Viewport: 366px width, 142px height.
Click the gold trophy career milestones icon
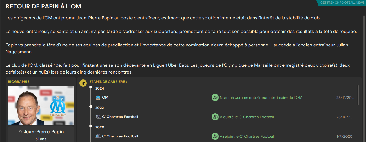click(x=83, y=83)
